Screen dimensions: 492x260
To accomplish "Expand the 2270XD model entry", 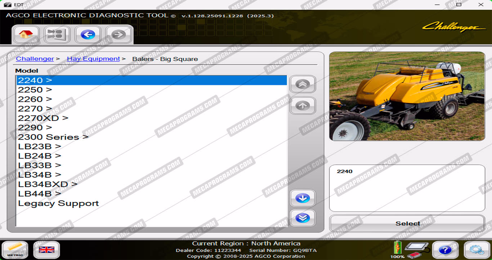I will (x=43, y=118).
